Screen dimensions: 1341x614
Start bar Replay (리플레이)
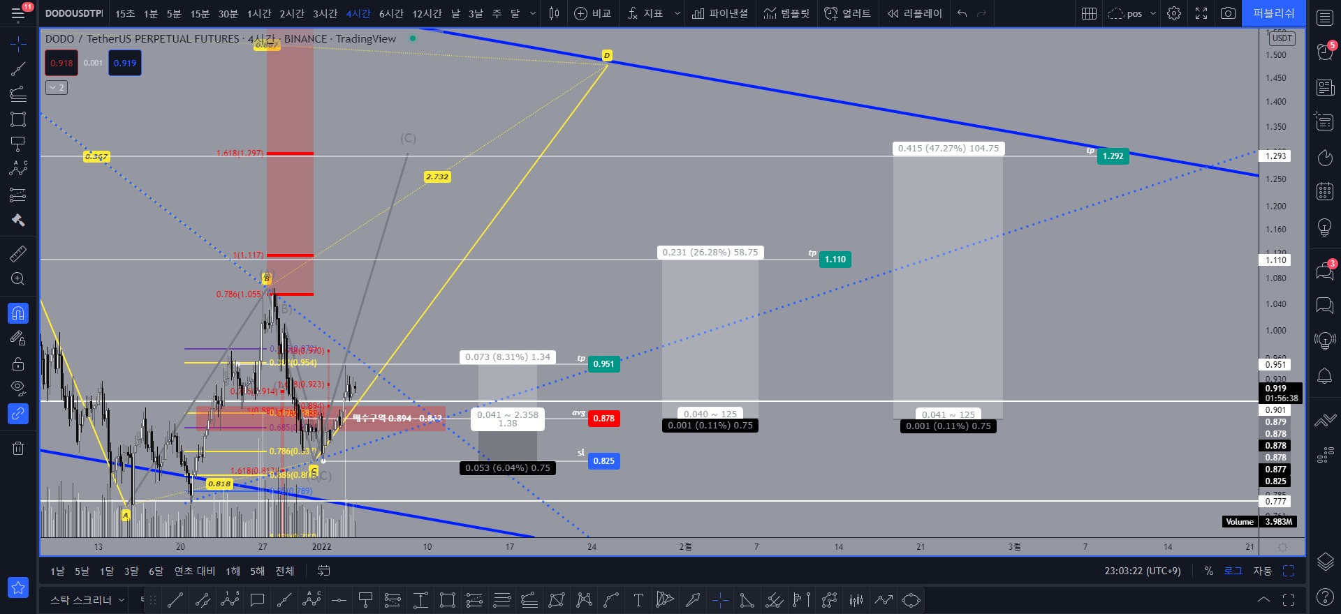(x=914, y=13)
